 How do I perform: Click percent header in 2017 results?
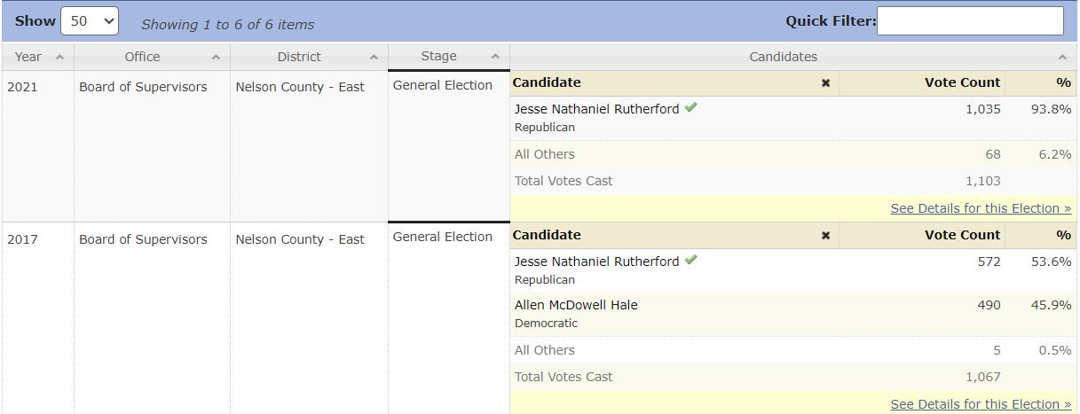[1063, 235]
